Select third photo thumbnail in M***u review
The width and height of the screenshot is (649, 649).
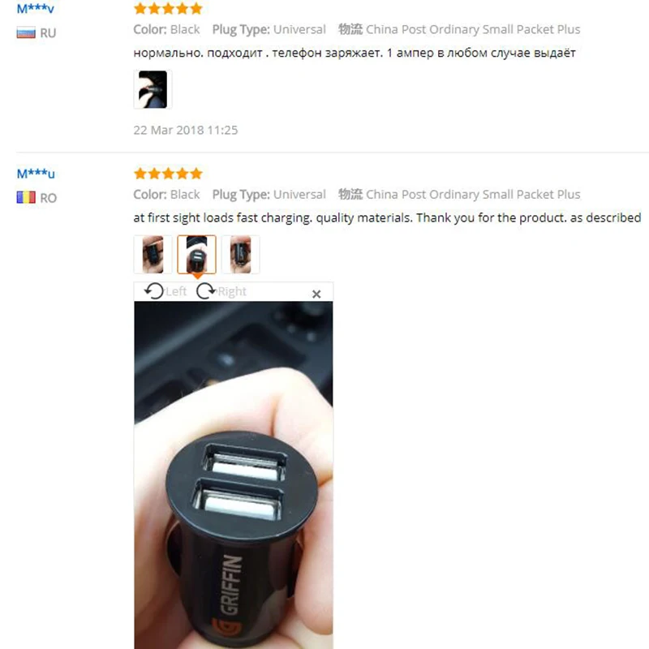click(x=240, y=255)
